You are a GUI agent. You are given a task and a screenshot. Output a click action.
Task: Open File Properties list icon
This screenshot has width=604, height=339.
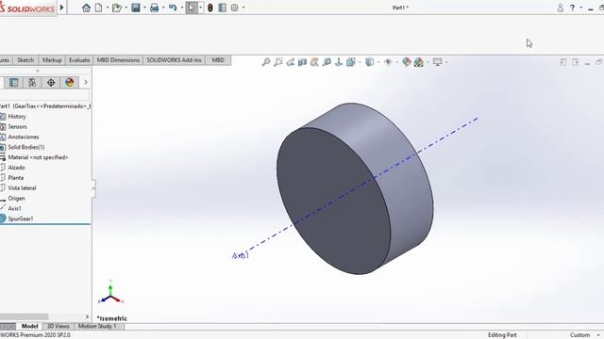(x=223, y=8)
